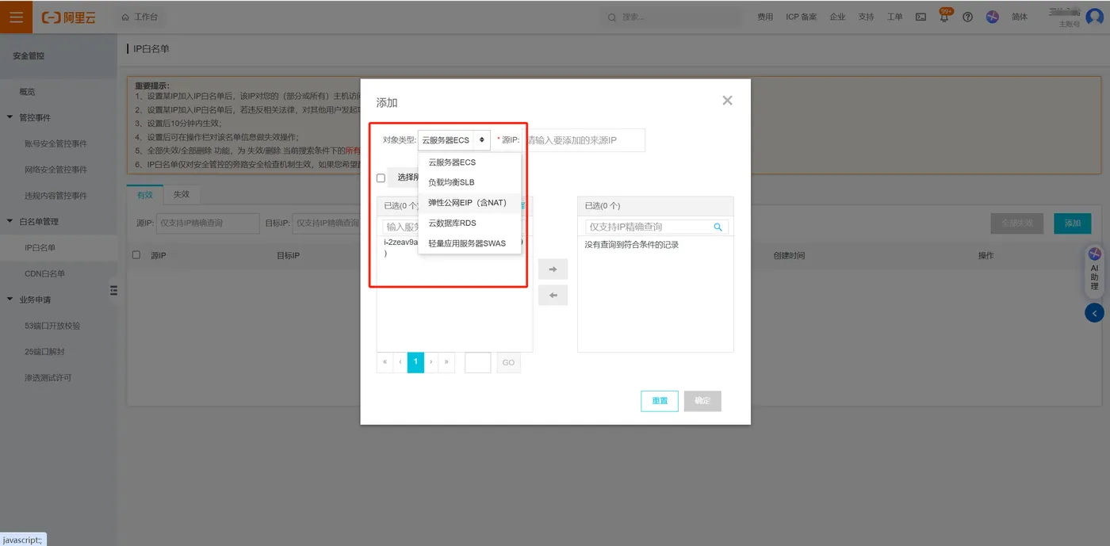Close the 添加 dialog
This screenshot has width=1110, height=546.
pos(727,101)
